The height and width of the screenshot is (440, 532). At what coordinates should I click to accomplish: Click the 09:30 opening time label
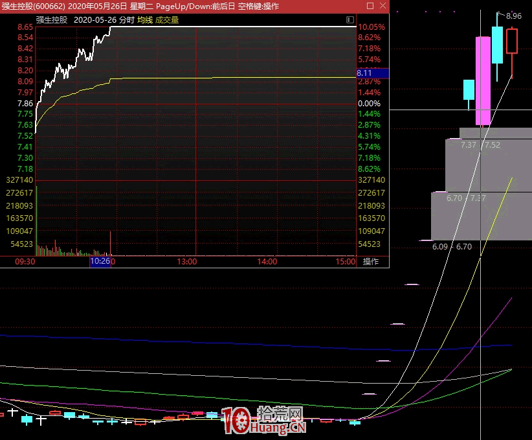(x=25, y=262)
